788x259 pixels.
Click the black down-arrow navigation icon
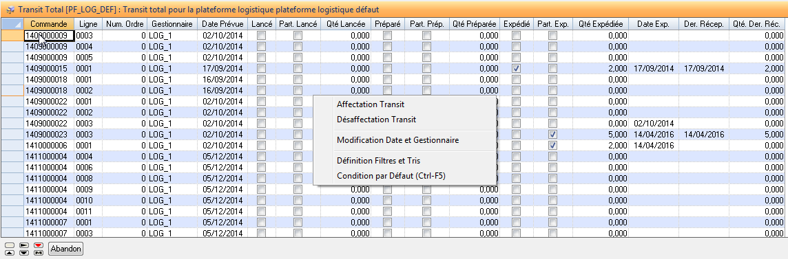(x=24, y=253)
